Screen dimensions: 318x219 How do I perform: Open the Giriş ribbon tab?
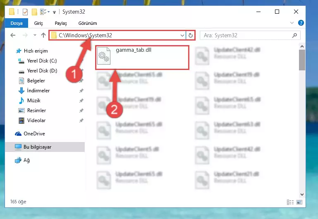[38, 23]
